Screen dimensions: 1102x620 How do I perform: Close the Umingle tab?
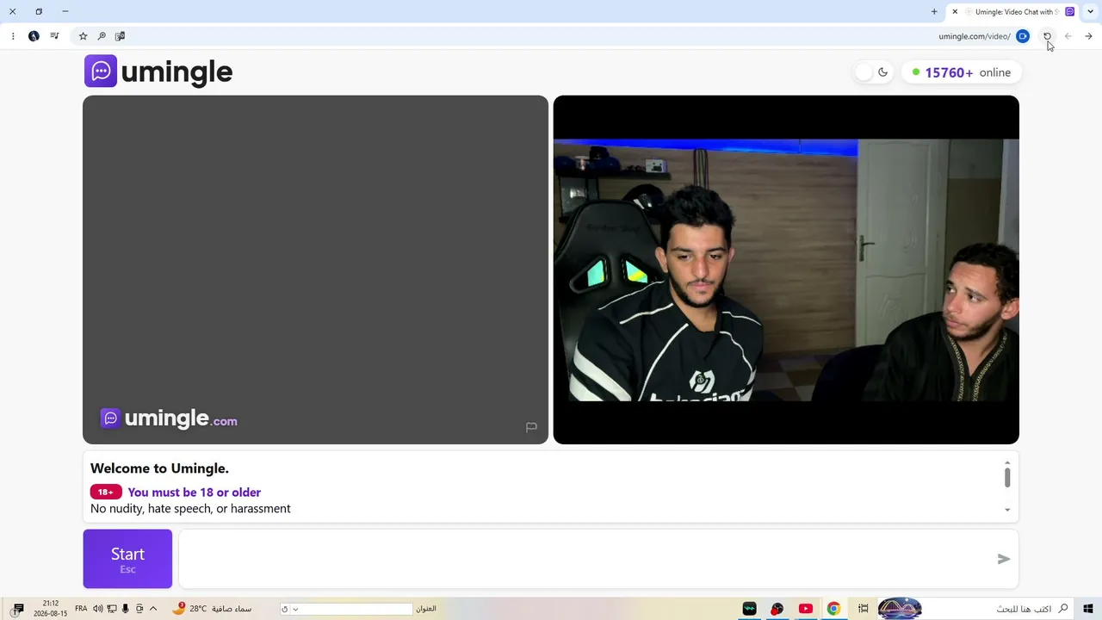955,12
